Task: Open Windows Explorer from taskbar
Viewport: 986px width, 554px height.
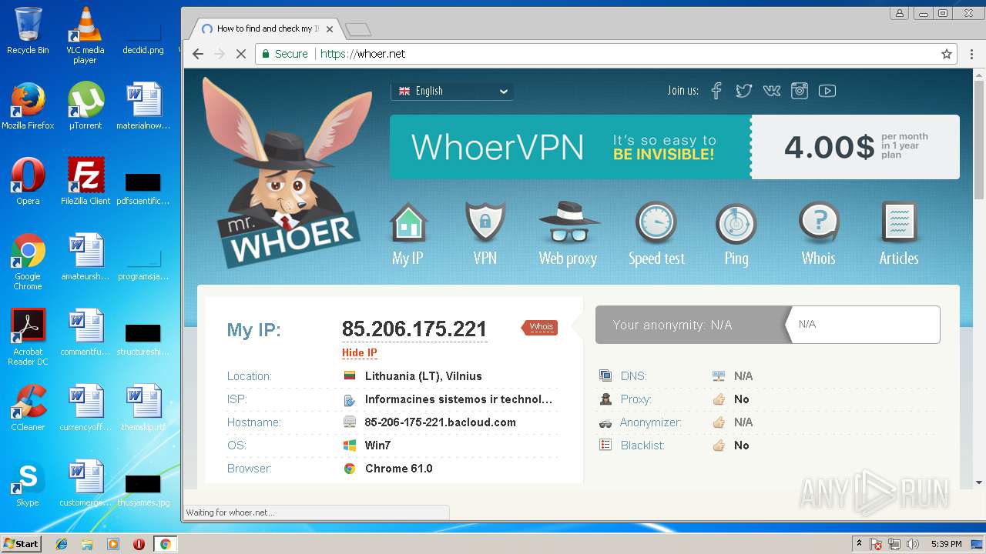Action: 87,544
